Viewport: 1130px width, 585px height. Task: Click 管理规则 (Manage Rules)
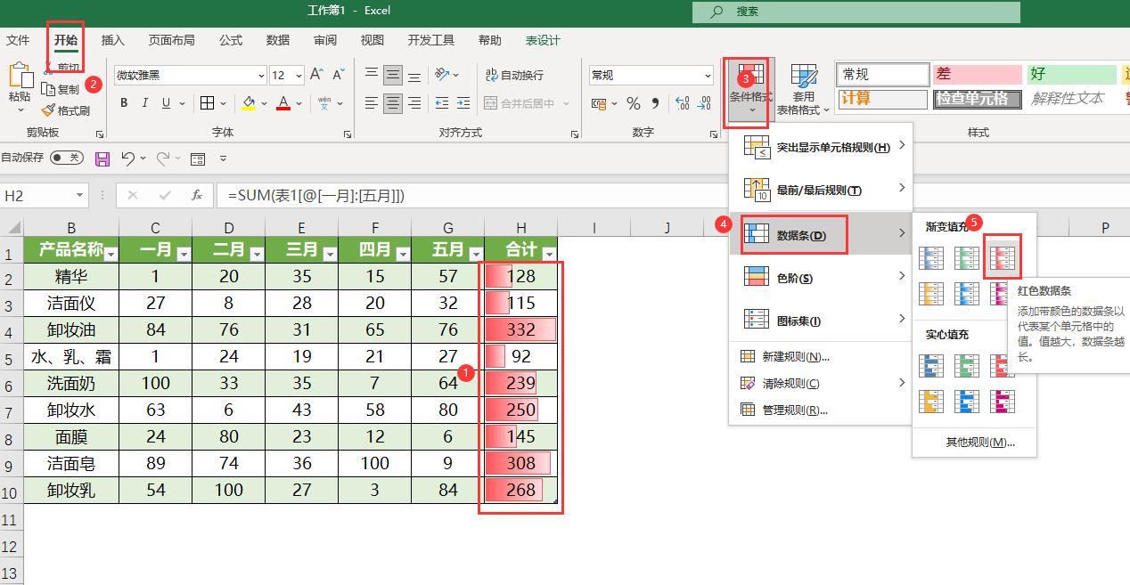[821, 410]
